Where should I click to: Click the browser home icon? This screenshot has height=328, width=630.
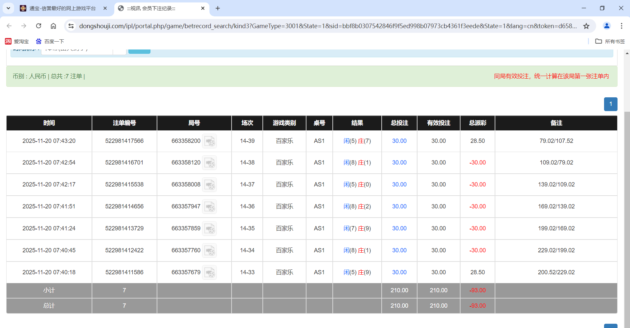[x=53, y=26]
